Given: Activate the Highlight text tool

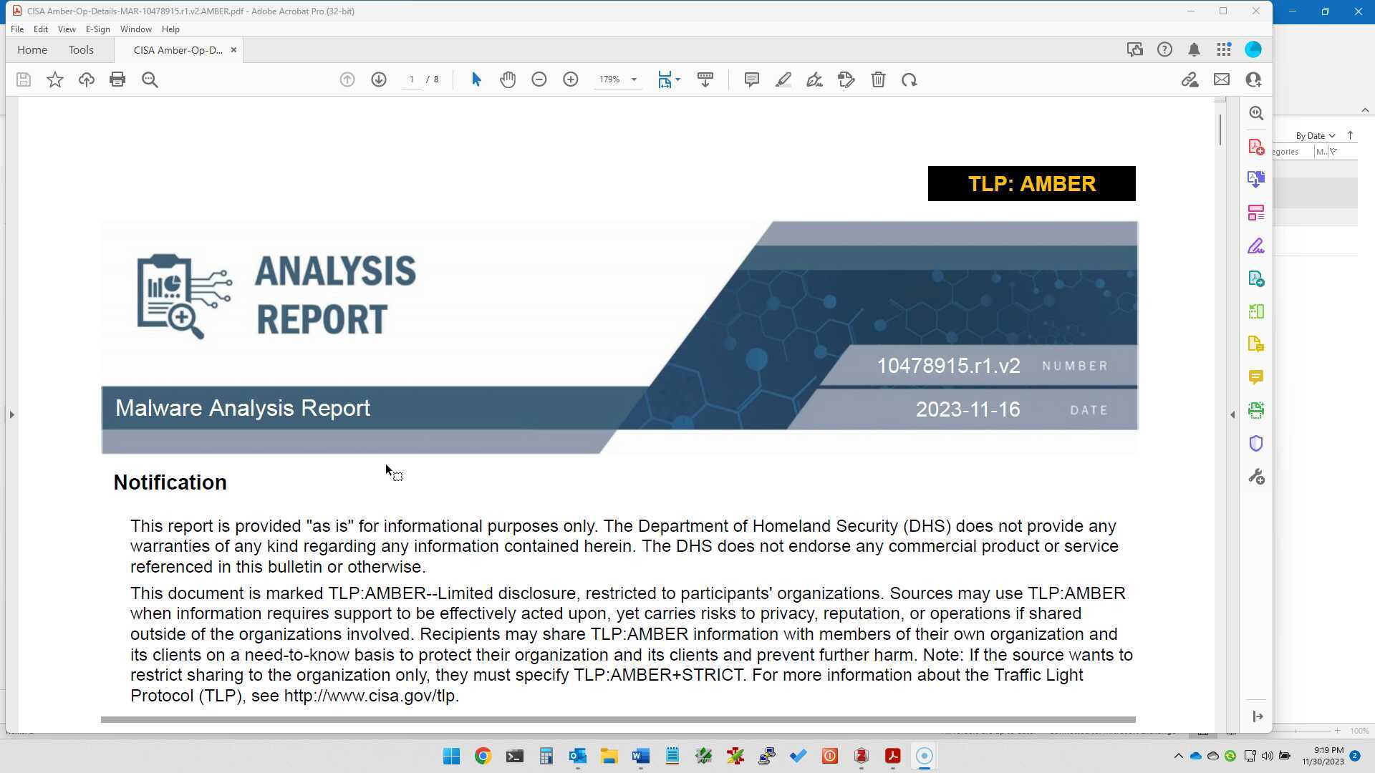Looking at the screenshot, I should click(783, 79).
